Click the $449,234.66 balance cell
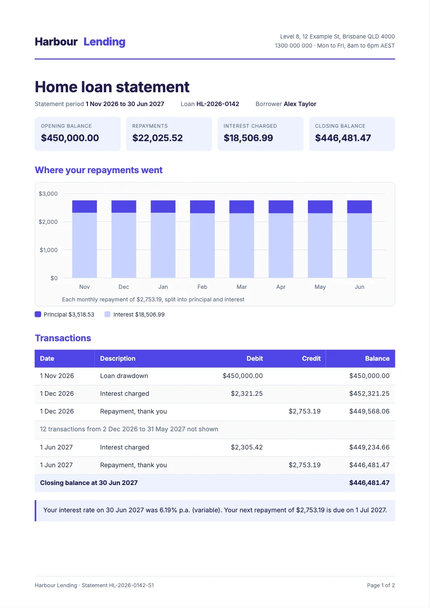 point(369,447)
